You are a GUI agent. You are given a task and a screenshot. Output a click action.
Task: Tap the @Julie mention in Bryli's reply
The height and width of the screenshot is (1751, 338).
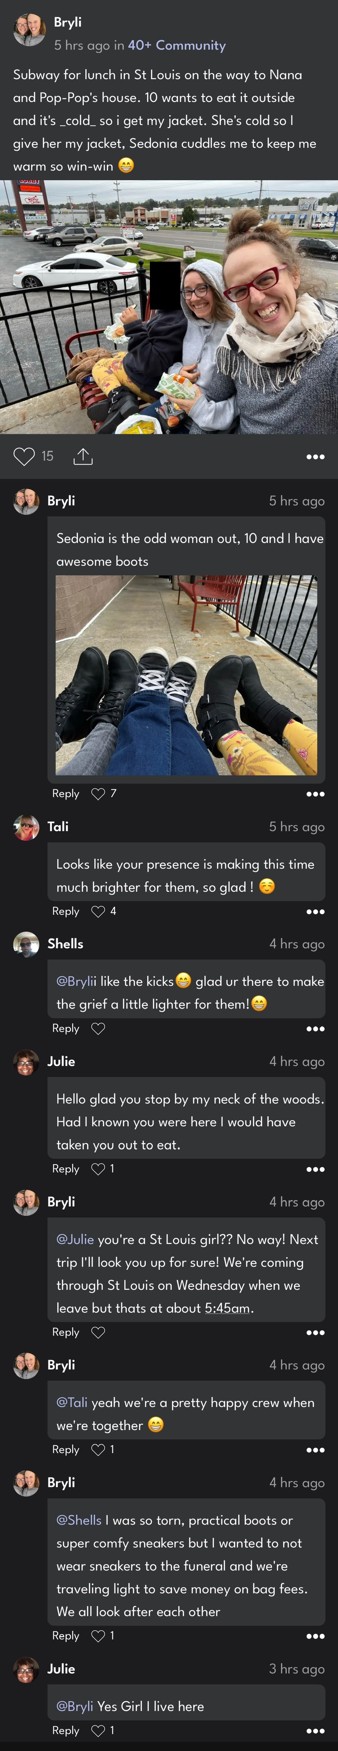(75, 1239)
